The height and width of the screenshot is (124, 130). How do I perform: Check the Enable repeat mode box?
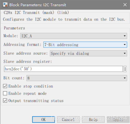[5, 93]
